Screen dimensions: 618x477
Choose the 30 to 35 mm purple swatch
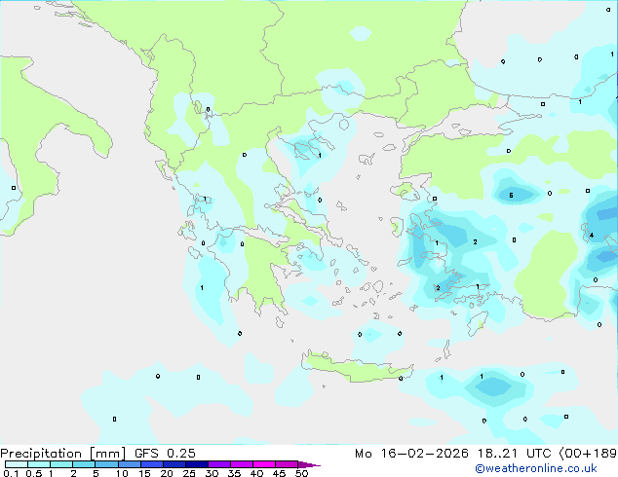click(218, 464)
